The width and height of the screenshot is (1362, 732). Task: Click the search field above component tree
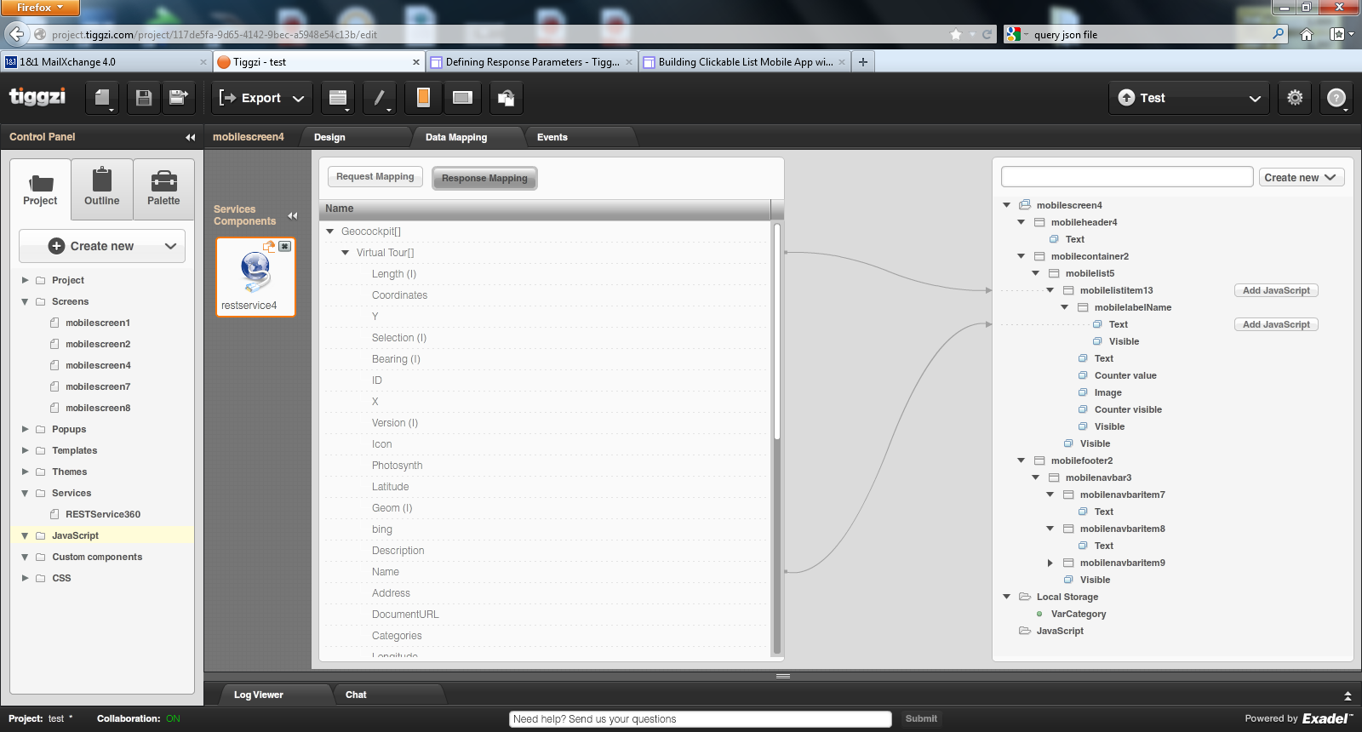1126,177
